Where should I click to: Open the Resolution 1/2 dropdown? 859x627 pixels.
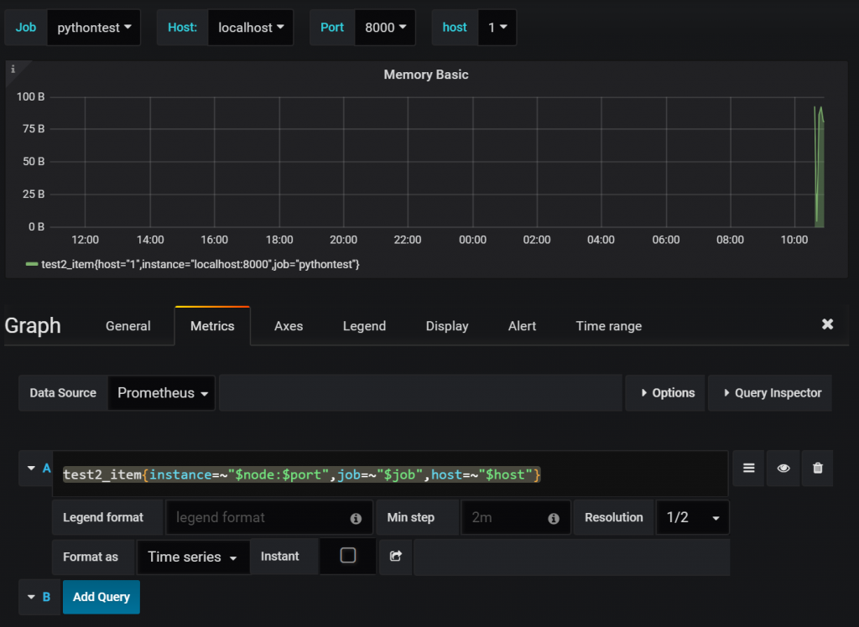pyautogui.click(x=692, y=517)
